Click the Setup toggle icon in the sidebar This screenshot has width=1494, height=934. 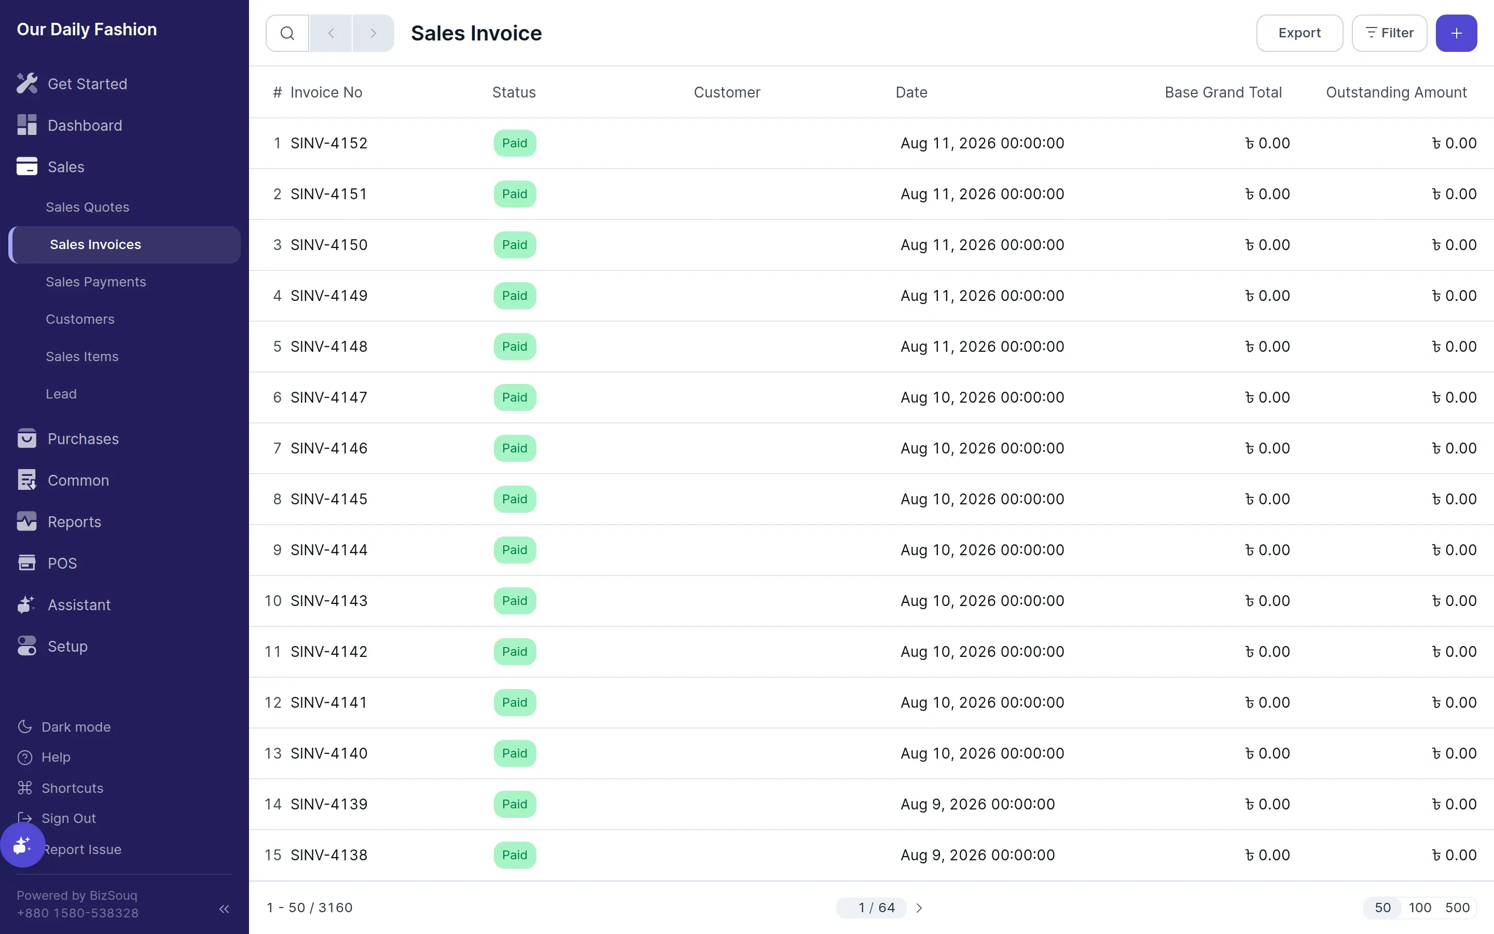26,646
